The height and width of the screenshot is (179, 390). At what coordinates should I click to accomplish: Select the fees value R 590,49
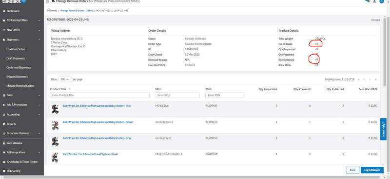pos(190,65)
